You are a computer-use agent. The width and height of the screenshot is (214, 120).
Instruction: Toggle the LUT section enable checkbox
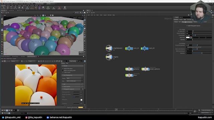81,84
